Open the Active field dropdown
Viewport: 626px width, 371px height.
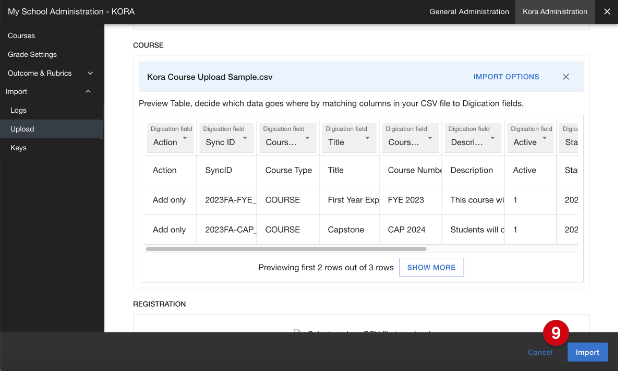tap(530, 138)
